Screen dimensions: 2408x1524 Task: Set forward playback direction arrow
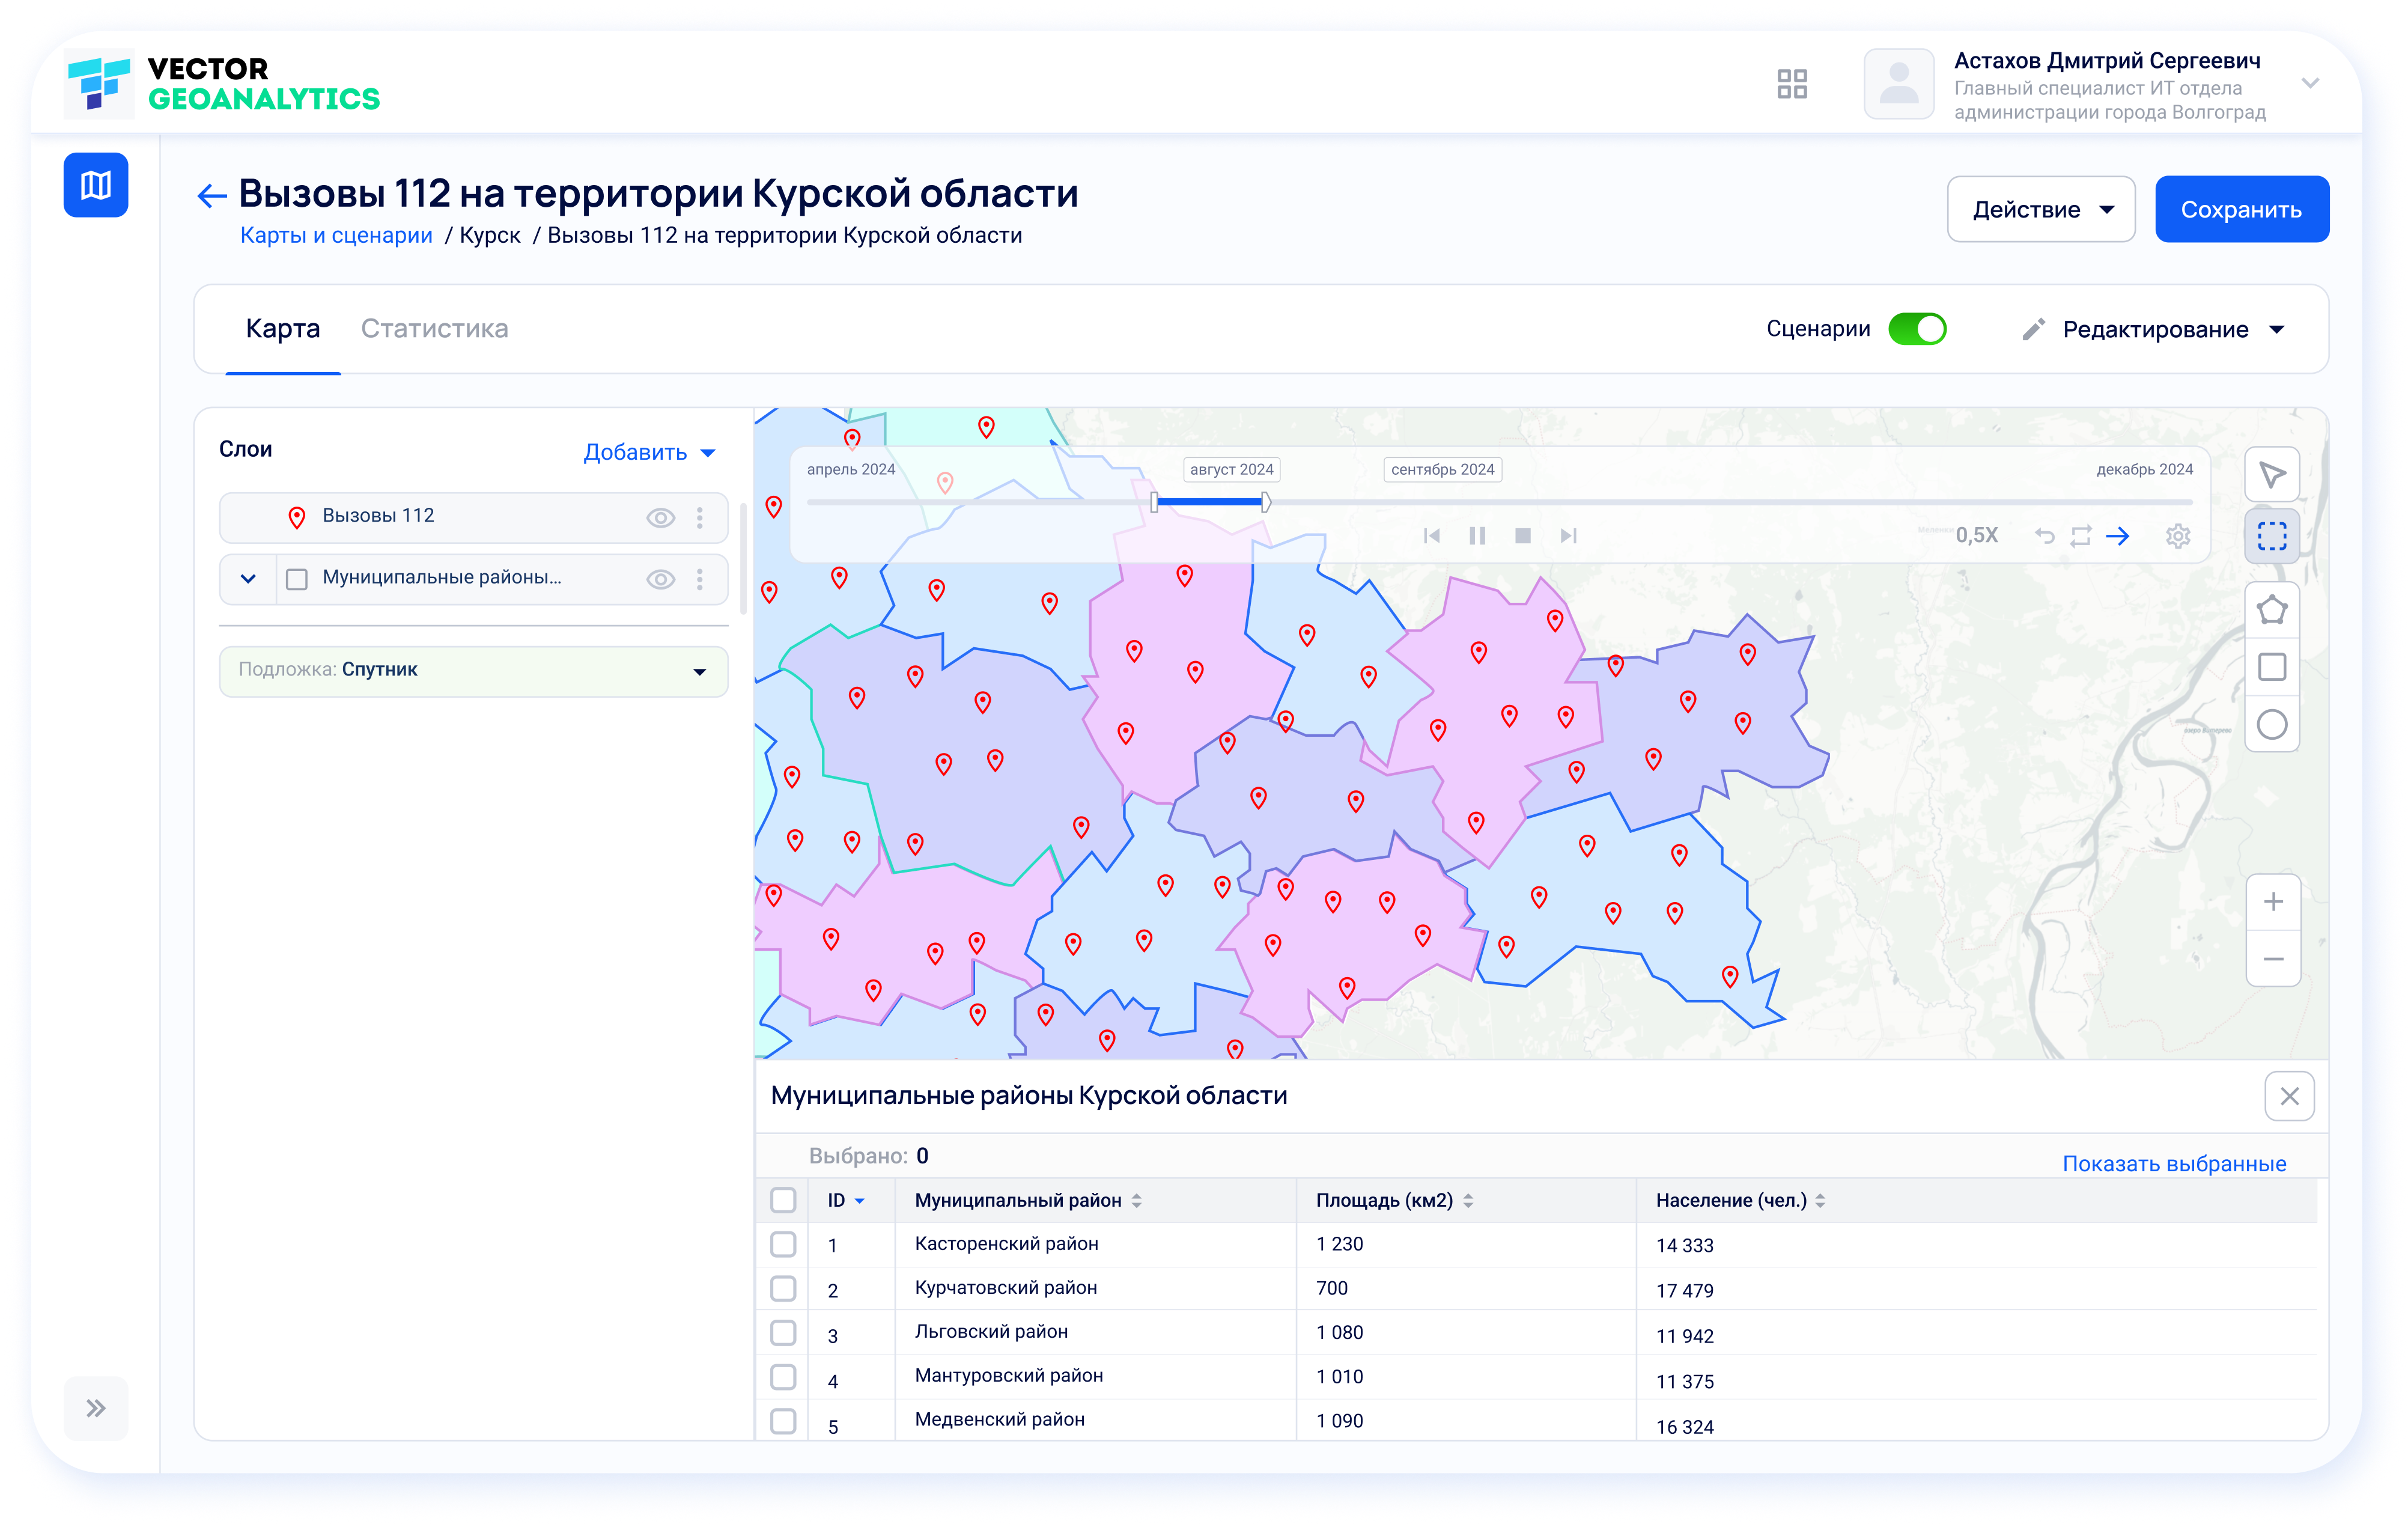coord(2118,536)
